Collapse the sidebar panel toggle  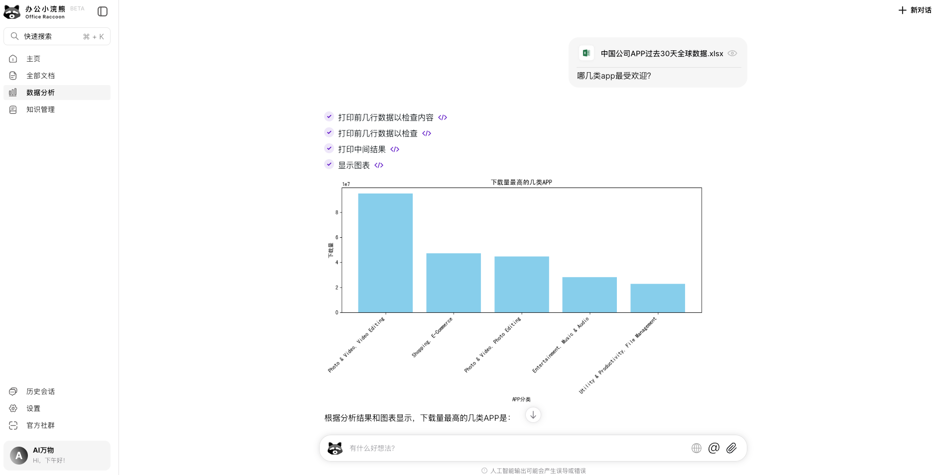103,11
